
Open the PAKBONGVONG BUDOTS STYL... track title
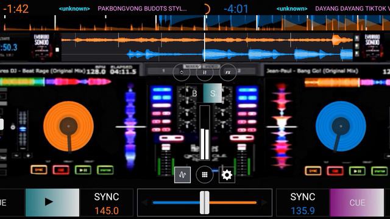point(142,9)
